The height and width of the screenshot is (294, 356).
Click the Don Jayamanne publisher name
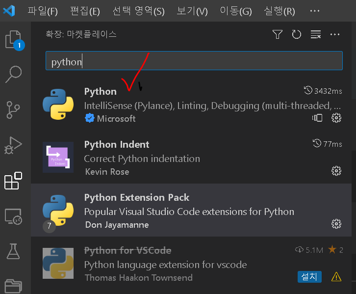point(117,225)
